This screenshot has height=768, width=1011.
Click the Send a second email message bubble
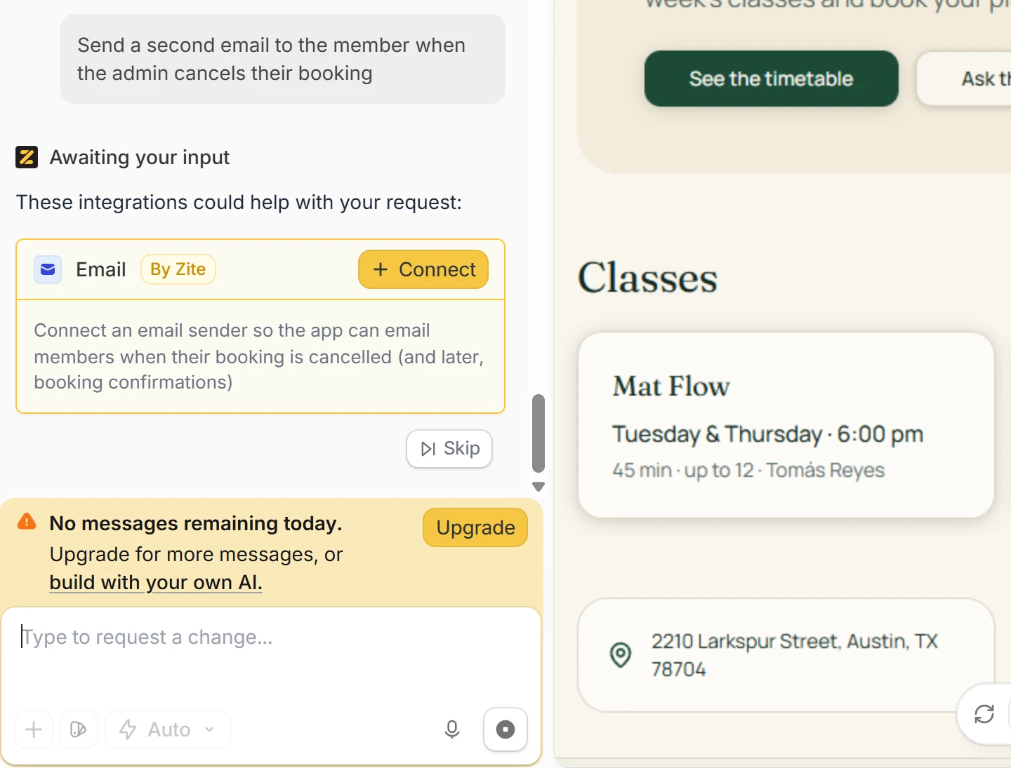point(283,59)
